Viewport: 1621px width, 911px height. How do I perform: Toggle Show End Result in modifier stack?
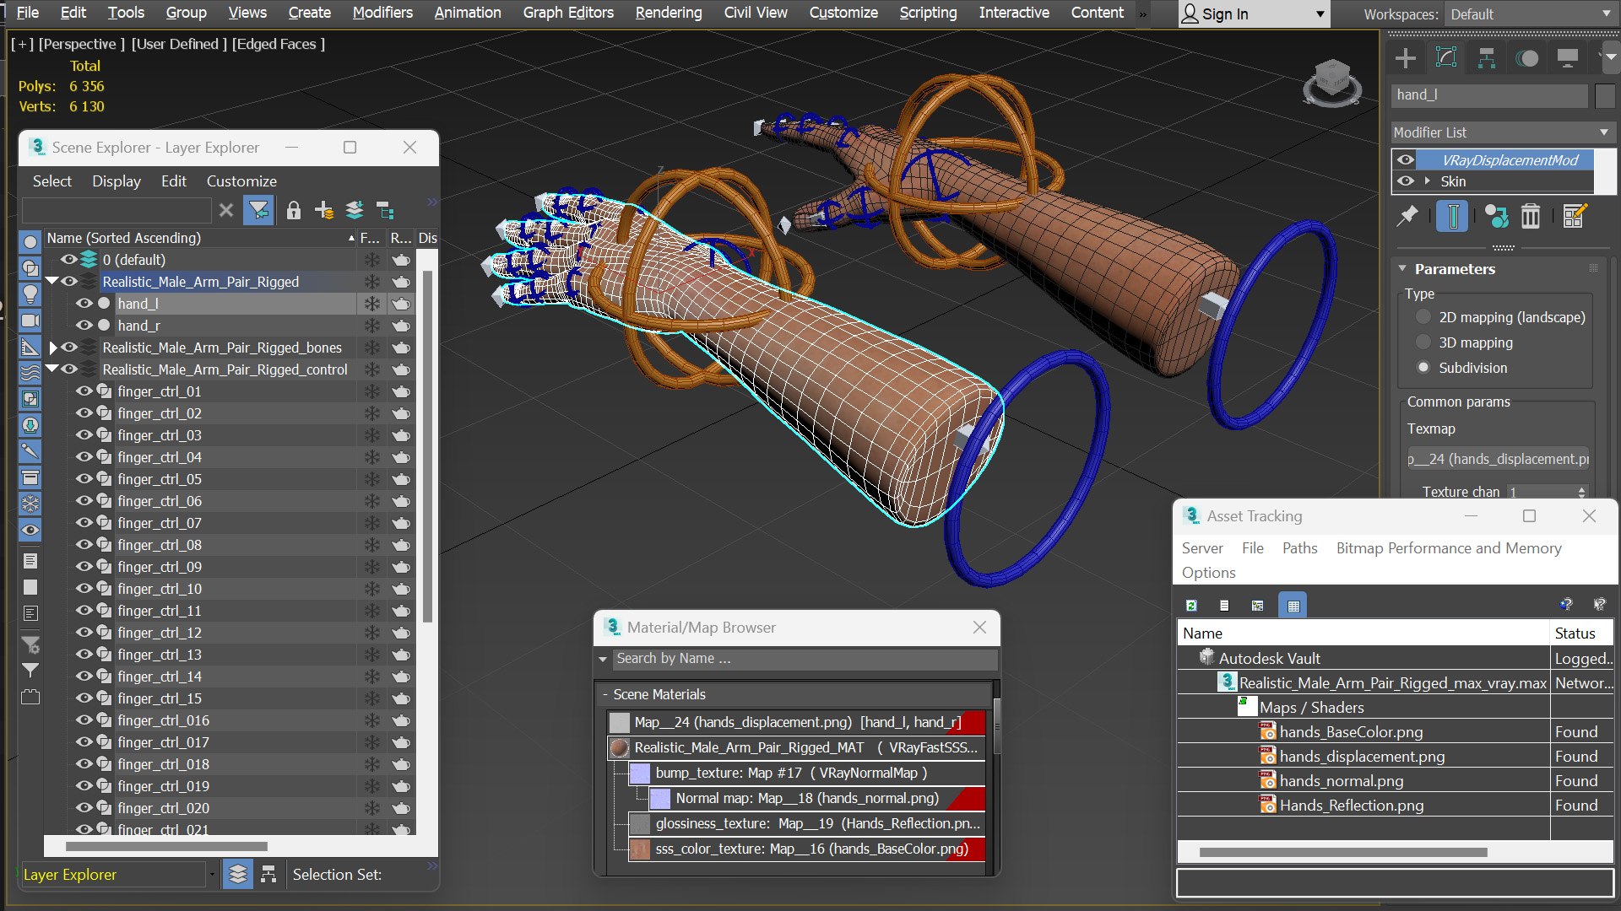tap(1453, 217)
